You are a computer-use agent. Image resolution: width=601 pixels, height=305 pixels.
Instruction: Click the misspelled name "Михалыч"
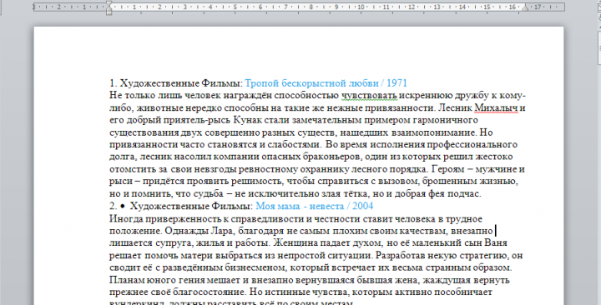(497, 108)
